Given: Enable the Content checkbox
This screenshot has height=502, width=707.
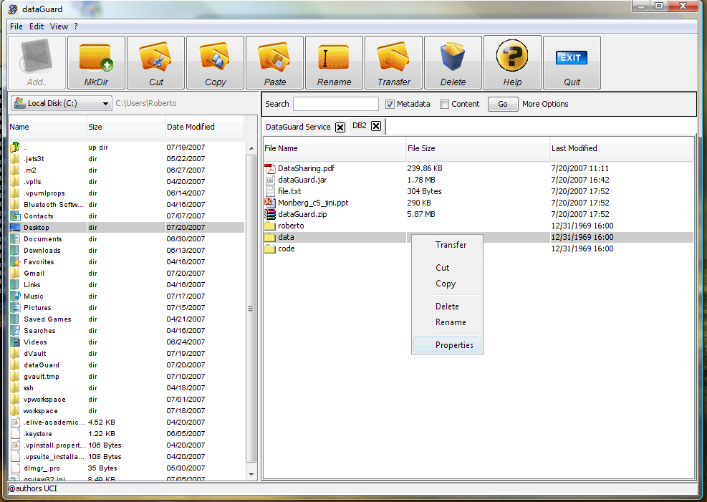Looking at the screenshot, I should pyautogui.click(x=445, y=104).
